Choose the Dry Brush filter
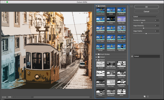This screenshot has height=100, width=164. click(121, 10)
